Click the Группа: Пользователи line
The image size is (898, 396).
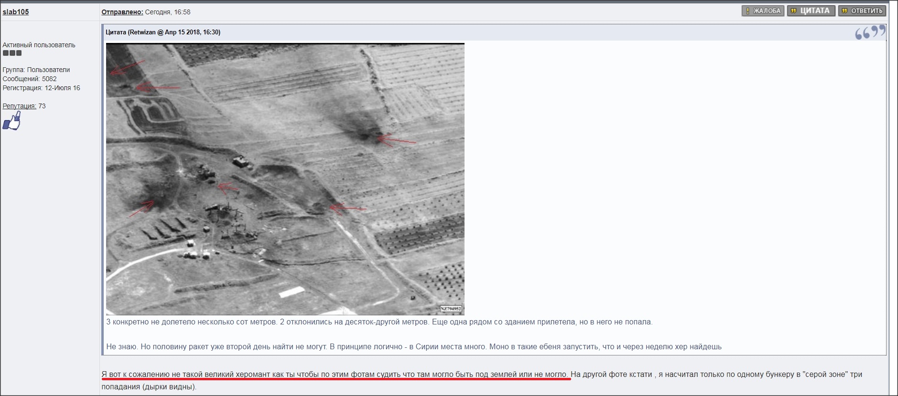click(36, 70)
